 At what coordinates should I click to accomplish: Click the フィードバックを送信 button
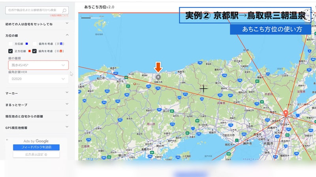[x=36, y=147]
